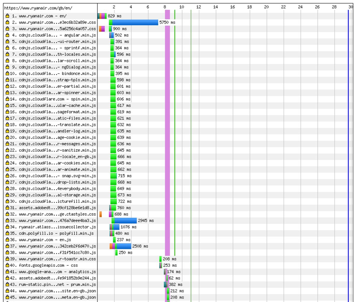Click the long blue 5750 ms download bar
355x302 pixels.
tap(135, 22)
